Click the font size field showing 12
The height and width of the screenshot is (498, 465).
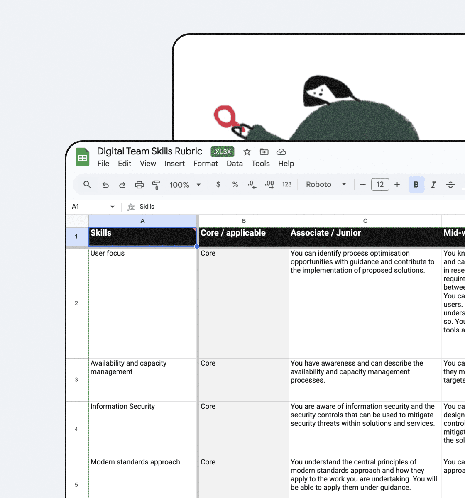pyautogui.click(x=380, y=185)
